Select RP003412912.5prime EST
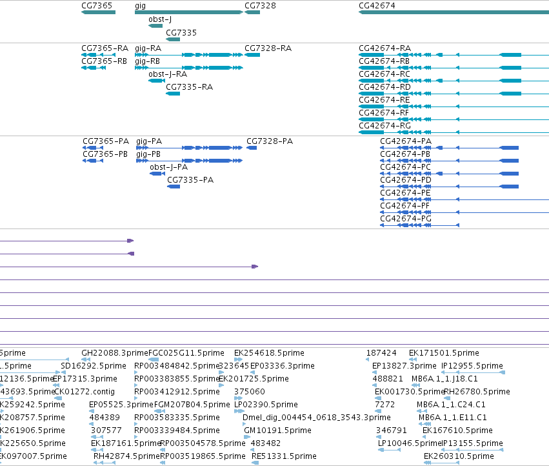 tap(136, 398)
